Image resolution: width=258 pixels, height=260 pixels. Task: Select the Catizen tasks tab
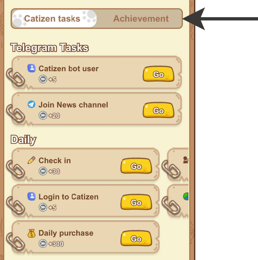click(54, 18)
